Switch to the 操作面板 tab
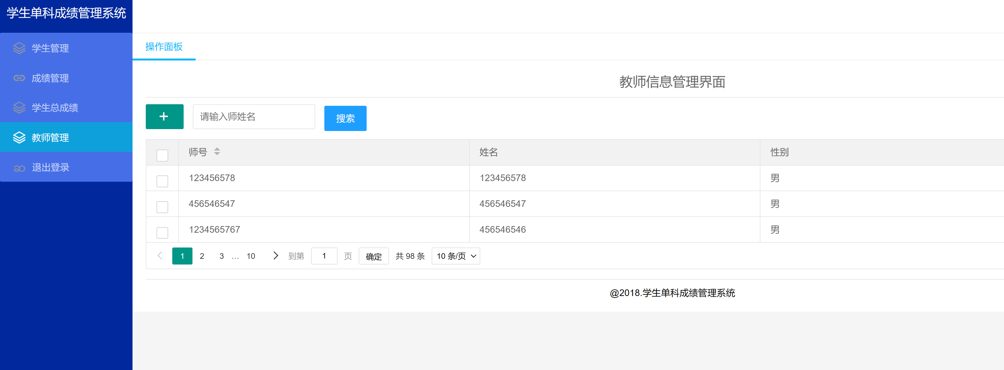The image size is (1004, 370). click(x=163, y=47)
